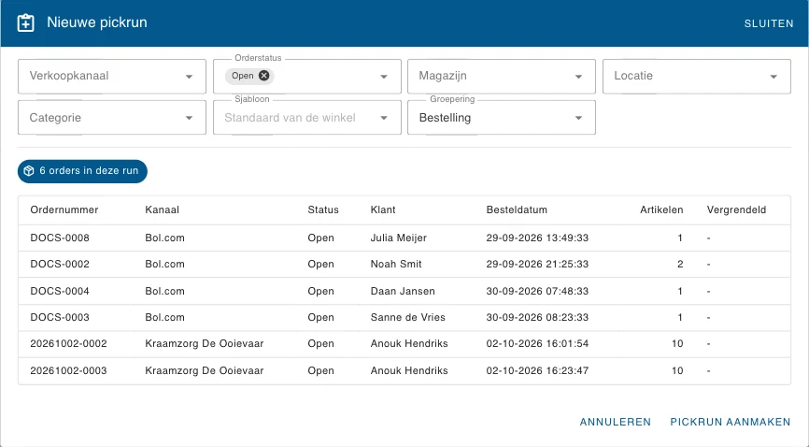Open the Magazijn dropdown

(x=502, y=76)
